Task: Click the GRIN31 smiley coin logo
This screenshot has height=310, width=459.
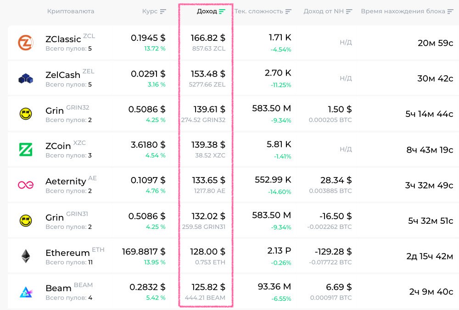Action: [26, 221]
